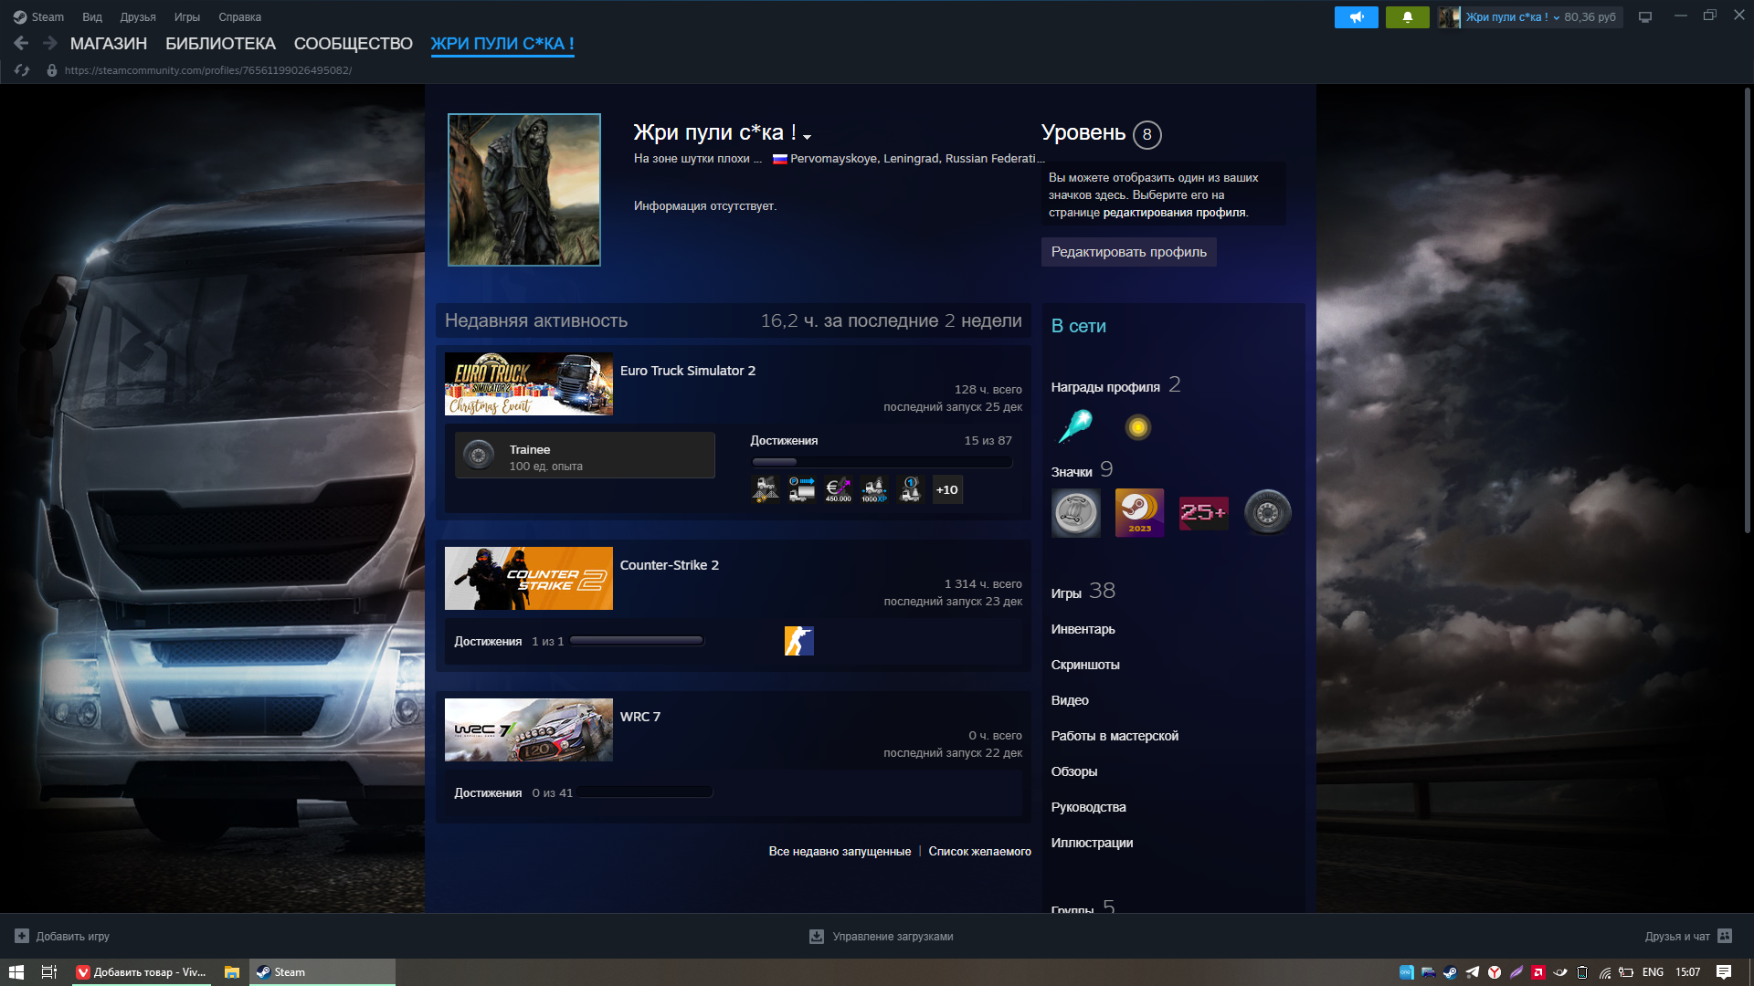Click Euro Truck Достижения progress bar
The height and width of the screenshot is (986, 1754).
(882, 462)
